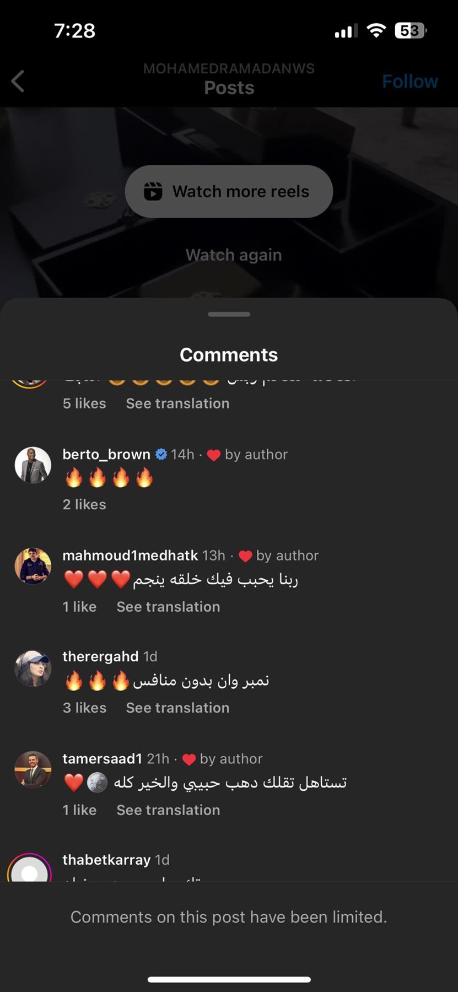Tap the comments sheet drag handle

tap(229, 314)
